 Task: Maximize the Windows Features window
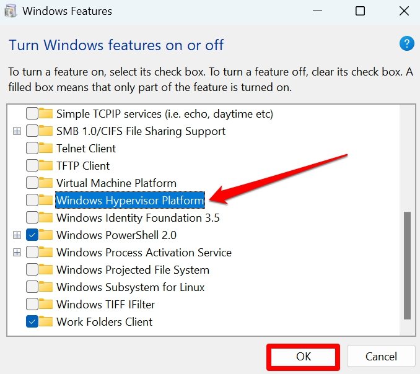[x=360, y=11]
